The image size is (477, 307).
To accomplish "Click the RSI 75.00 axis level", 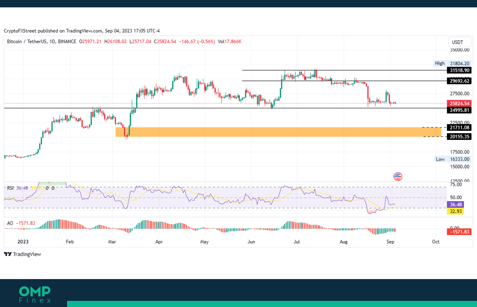I will (456, 185).
